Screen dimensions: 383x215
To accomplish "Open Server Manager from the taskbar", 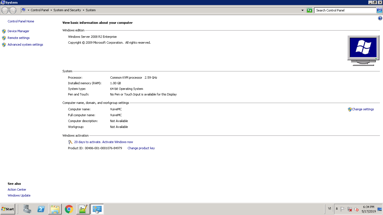I will [27, 209].
